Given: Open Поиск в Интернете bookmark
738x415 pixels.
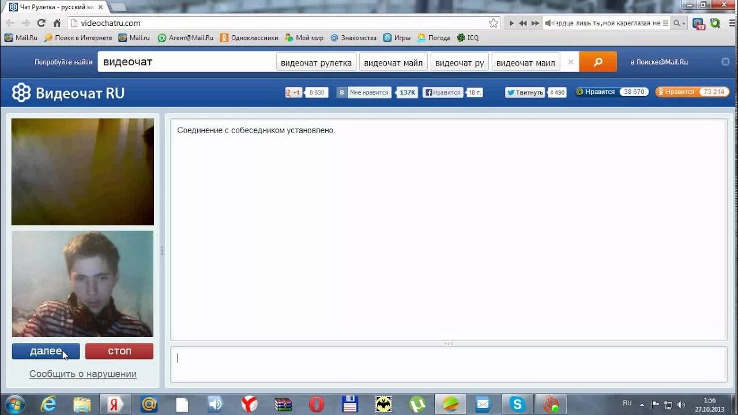Looking at the screenshot, I should (78, 37).
